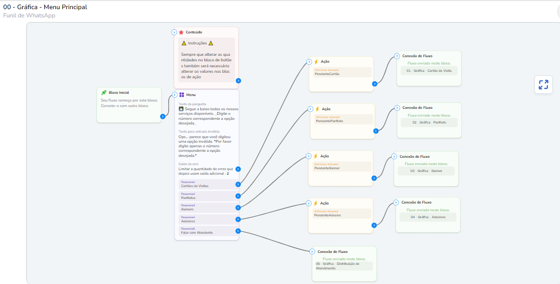
Task: Click the input arrow on Menu block
Action: pyautogui.click(x=174, y=95)
